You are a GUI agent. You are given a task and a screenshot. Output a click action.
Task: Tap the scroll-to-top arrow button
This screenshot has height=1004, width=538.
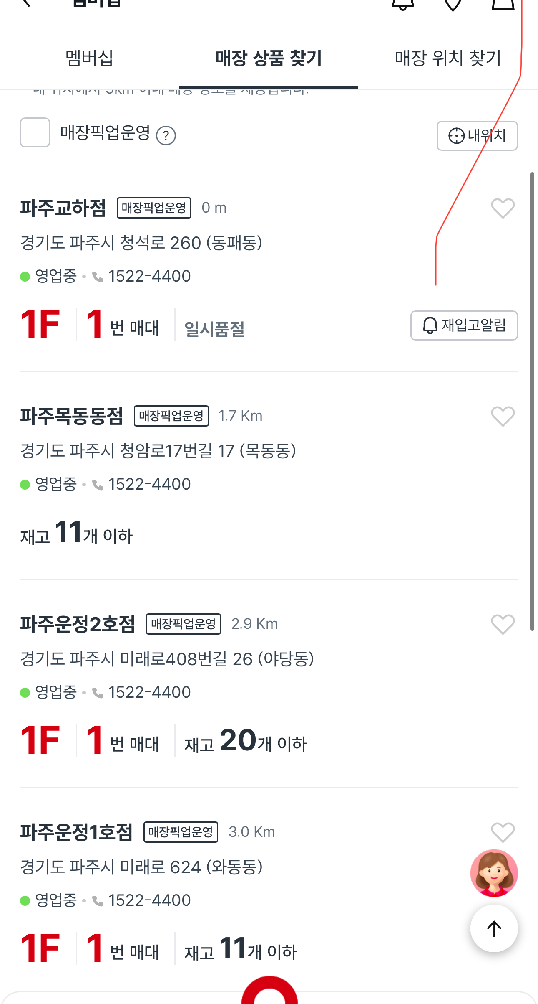pos(494,928)
